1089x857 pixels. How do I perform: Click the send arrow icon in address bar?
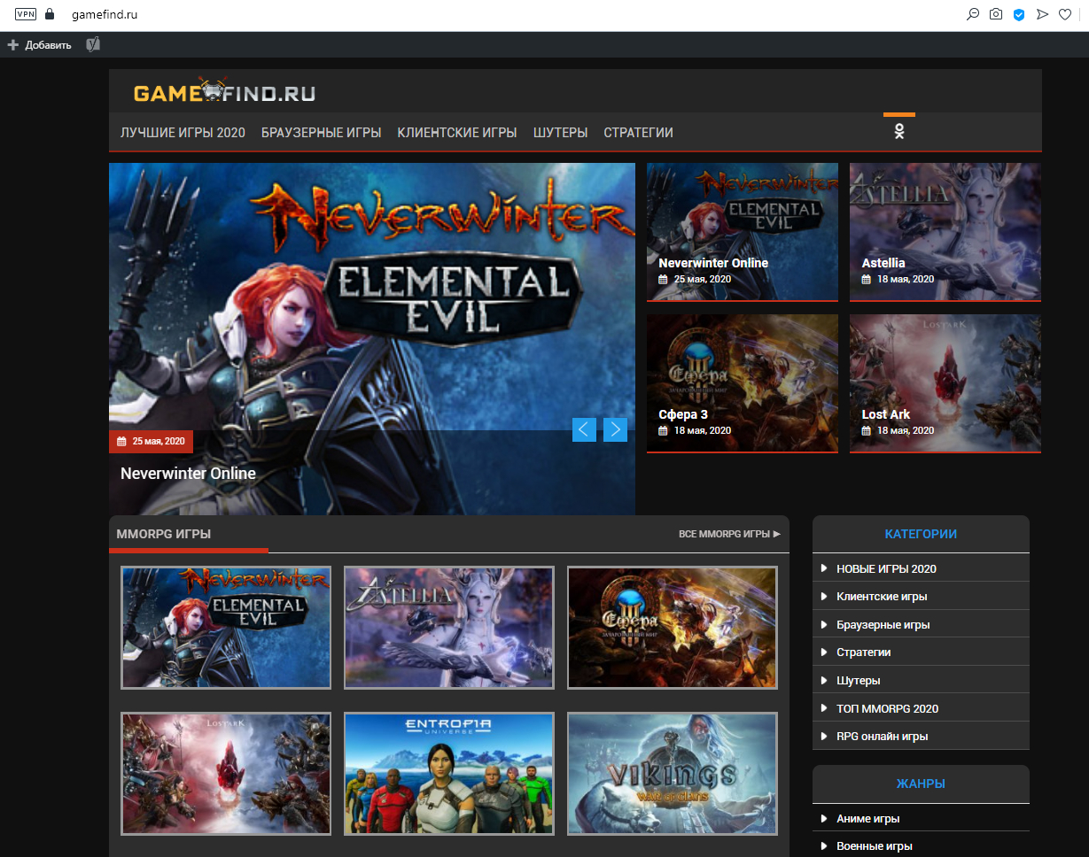point(1042,14)
